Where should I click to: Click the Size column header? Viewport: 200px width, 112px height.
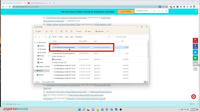tap(122, 41)
